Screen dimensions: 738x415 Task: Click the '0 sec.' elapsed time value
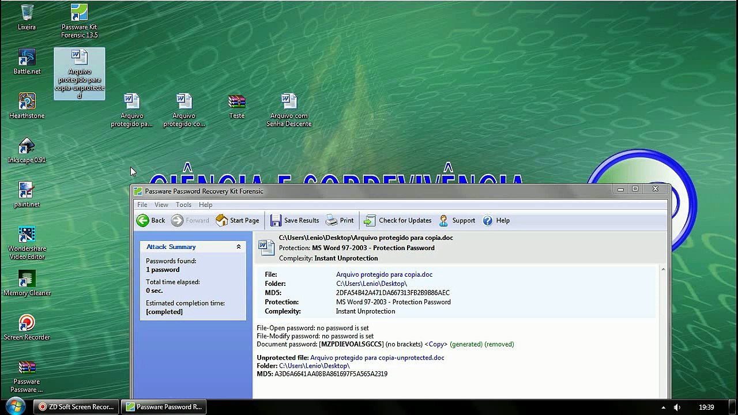click(x=155, y=290)
